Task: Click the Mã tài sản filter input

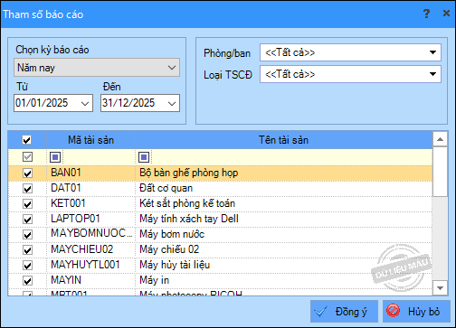Action: pos(98,157)
